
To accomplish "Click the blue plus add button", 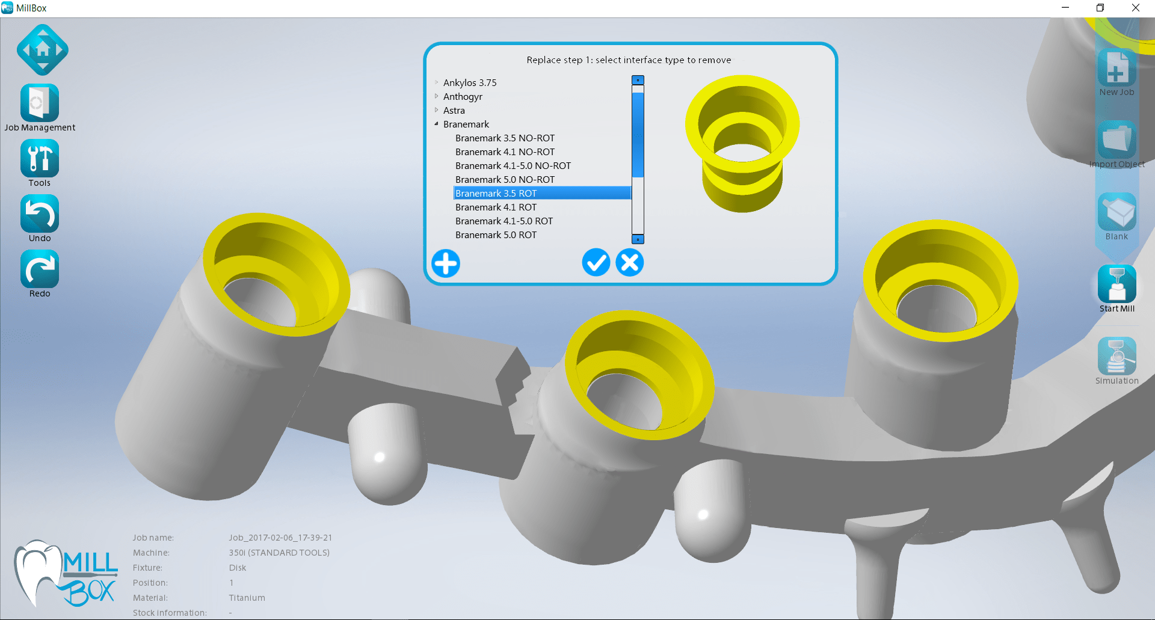I will (446, 263).
